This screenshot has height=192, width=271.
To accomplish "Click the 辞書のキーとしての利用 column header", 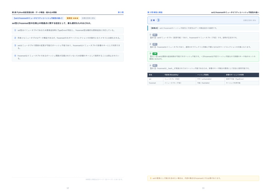I will click(x=242, y=75).
